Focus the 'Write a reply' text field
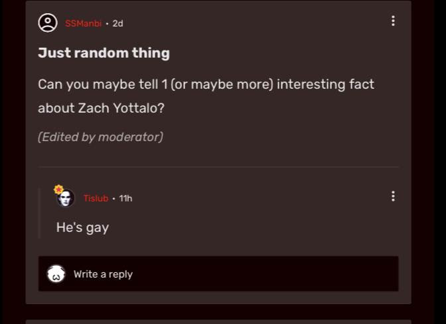The height and width of the screenshot is (324, 446). [218, 274]
